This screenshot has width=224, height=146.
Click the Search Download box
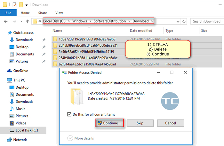tap(207, 21)
